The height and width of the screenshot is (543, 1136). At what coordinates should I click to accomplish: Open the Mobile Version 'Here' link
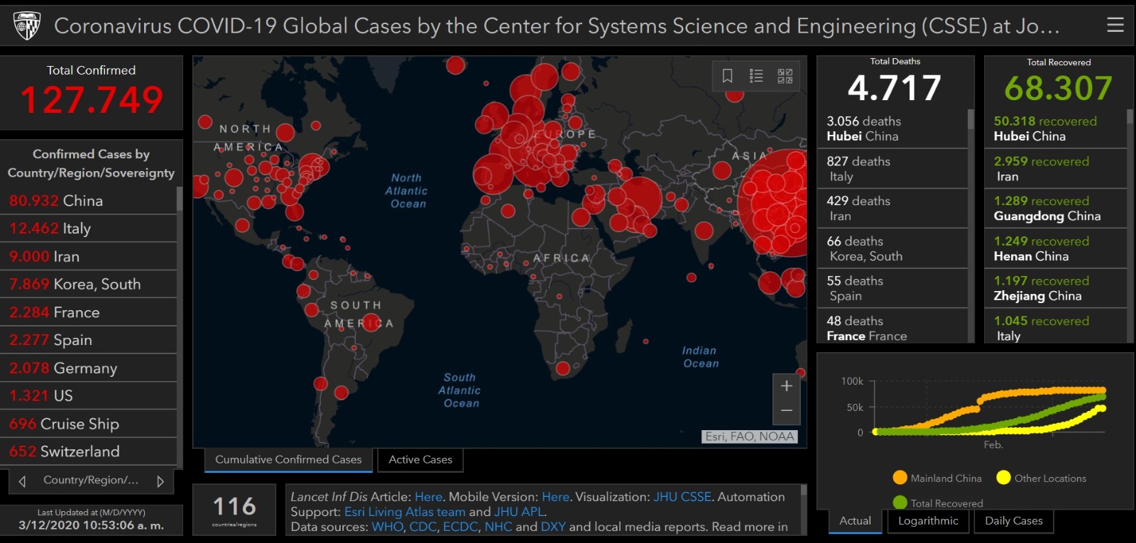(555, 497)
